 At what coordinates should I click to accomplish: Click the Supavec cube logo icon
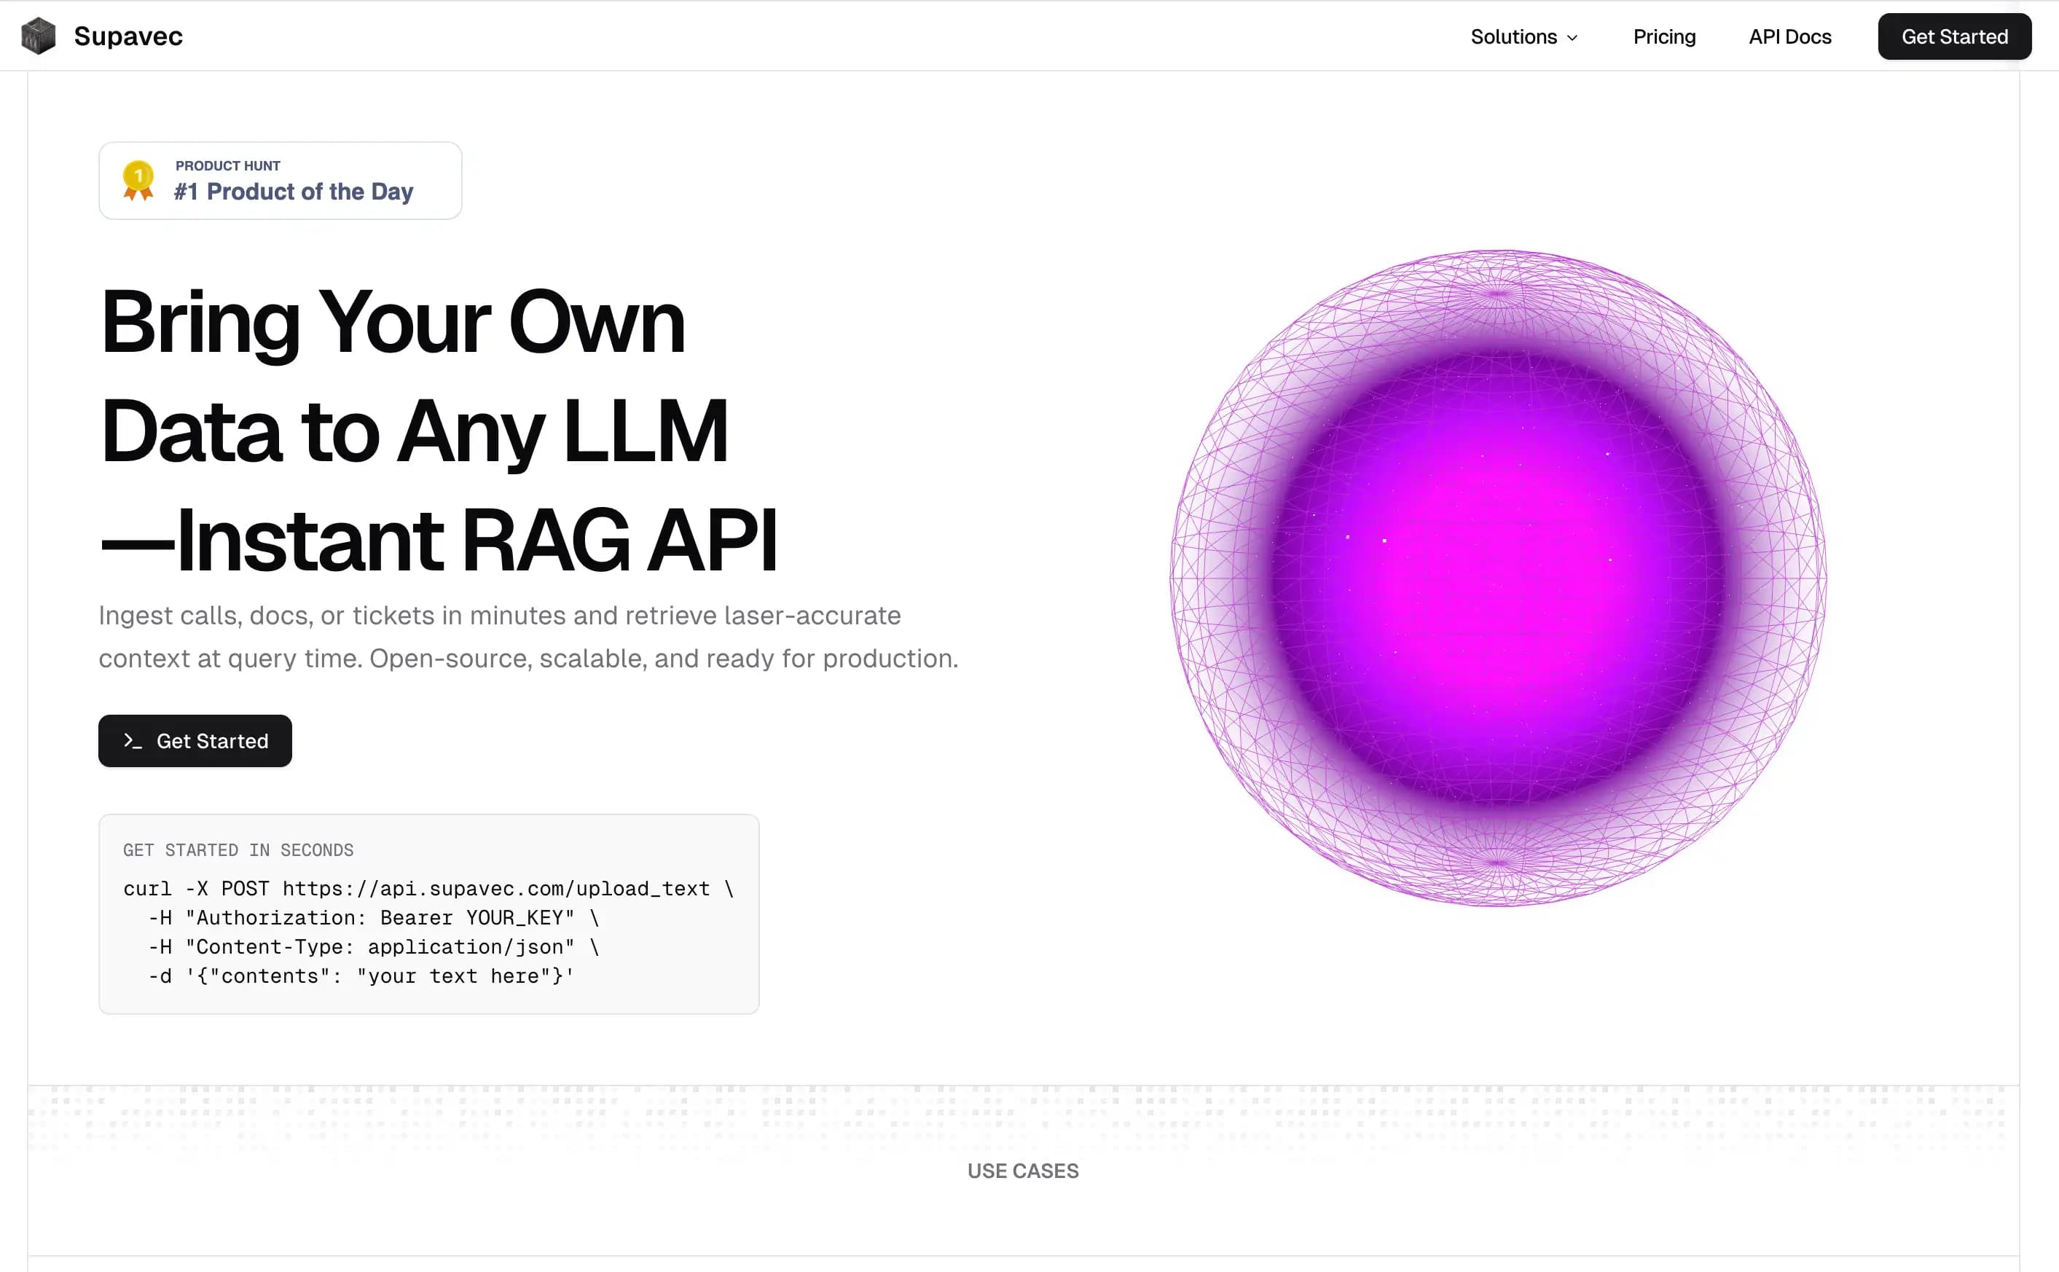point(38,36)
